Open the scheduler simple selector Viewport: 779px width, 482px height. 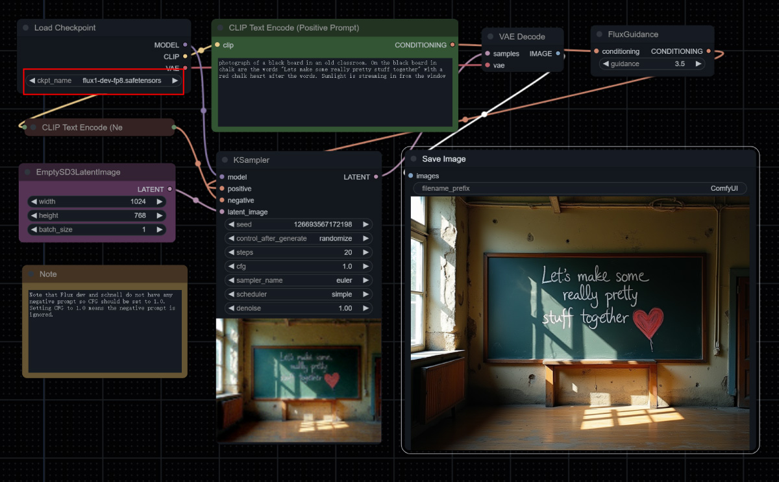(x=299, y=294)
